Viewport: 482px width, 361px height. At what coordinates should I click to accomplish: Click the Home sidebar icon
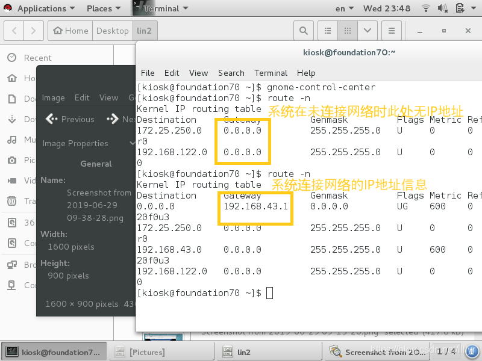click(x=11, y=78)
